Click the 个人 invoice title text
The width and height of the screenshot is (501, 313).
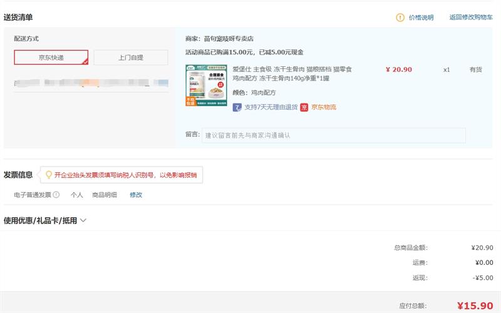click(76, 195)
